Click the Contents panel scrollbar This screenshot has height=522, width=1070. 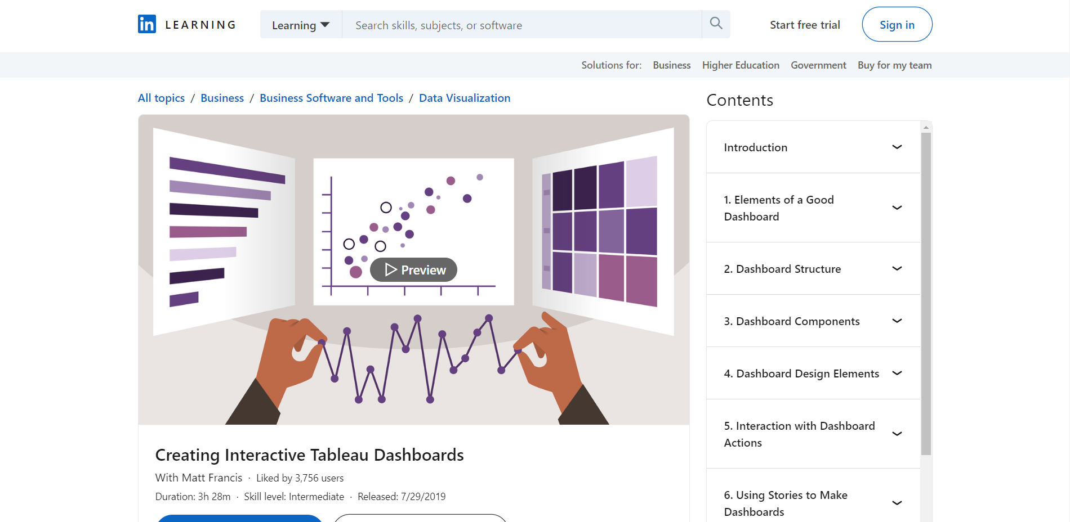point(926,292)
